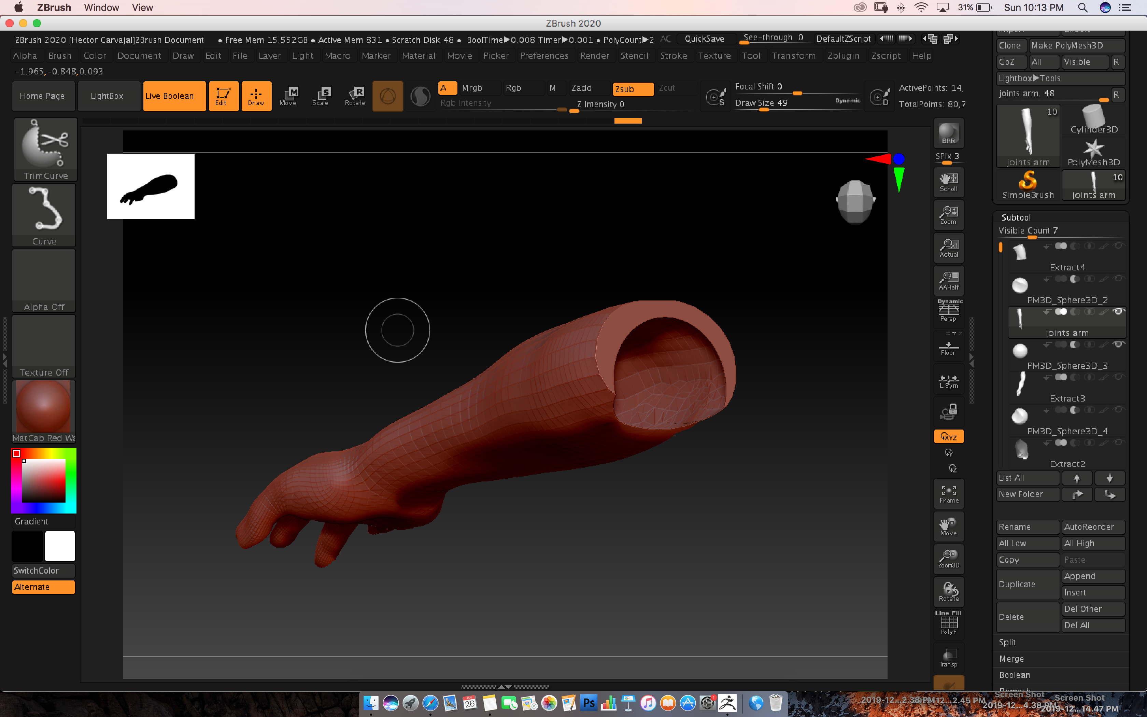Expand the Merge subtool section

(1011, 659)
